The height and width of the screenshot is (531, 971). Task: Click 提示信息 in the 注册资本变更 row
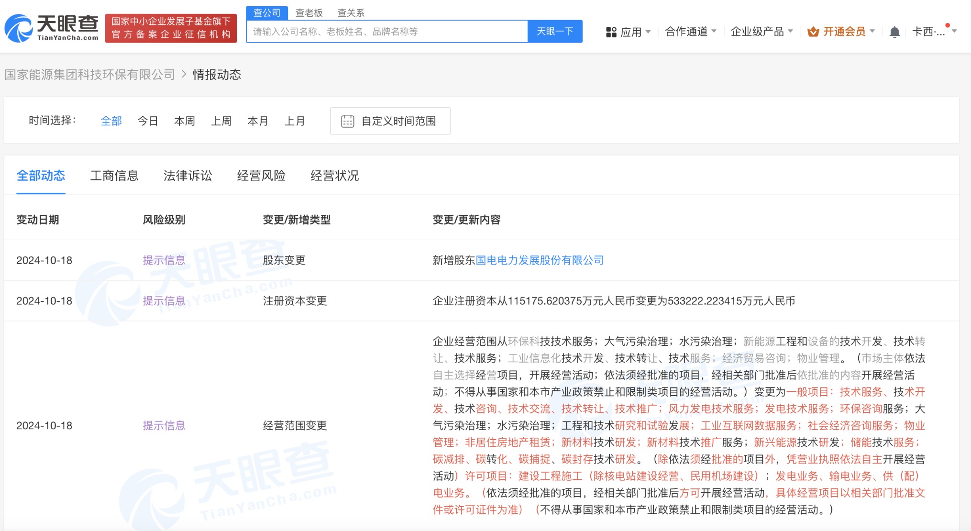[x=164, y=301]
